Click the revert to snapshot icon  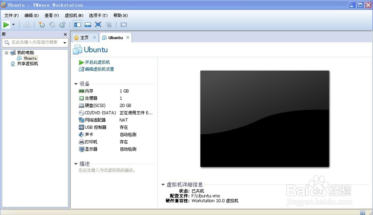(x=52, y=25)
